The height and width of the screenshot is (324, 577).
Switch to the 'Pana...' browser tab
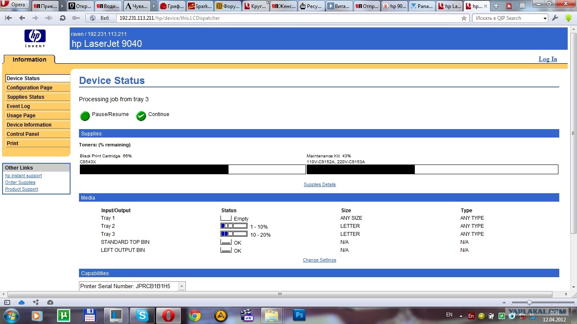[x=422, y=6]
